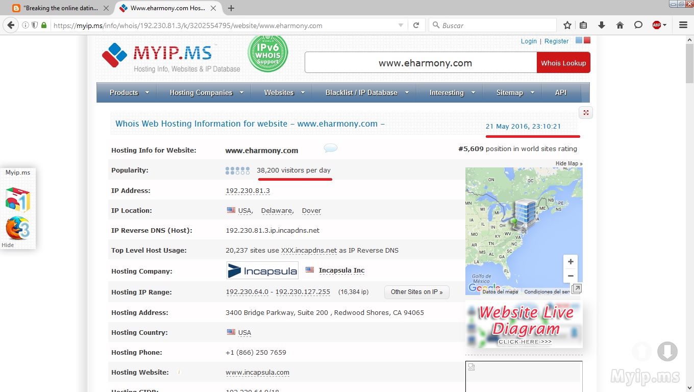Zoom out on the map
Image resolution: width=694 pixels, height=392 pixels.
571,276
